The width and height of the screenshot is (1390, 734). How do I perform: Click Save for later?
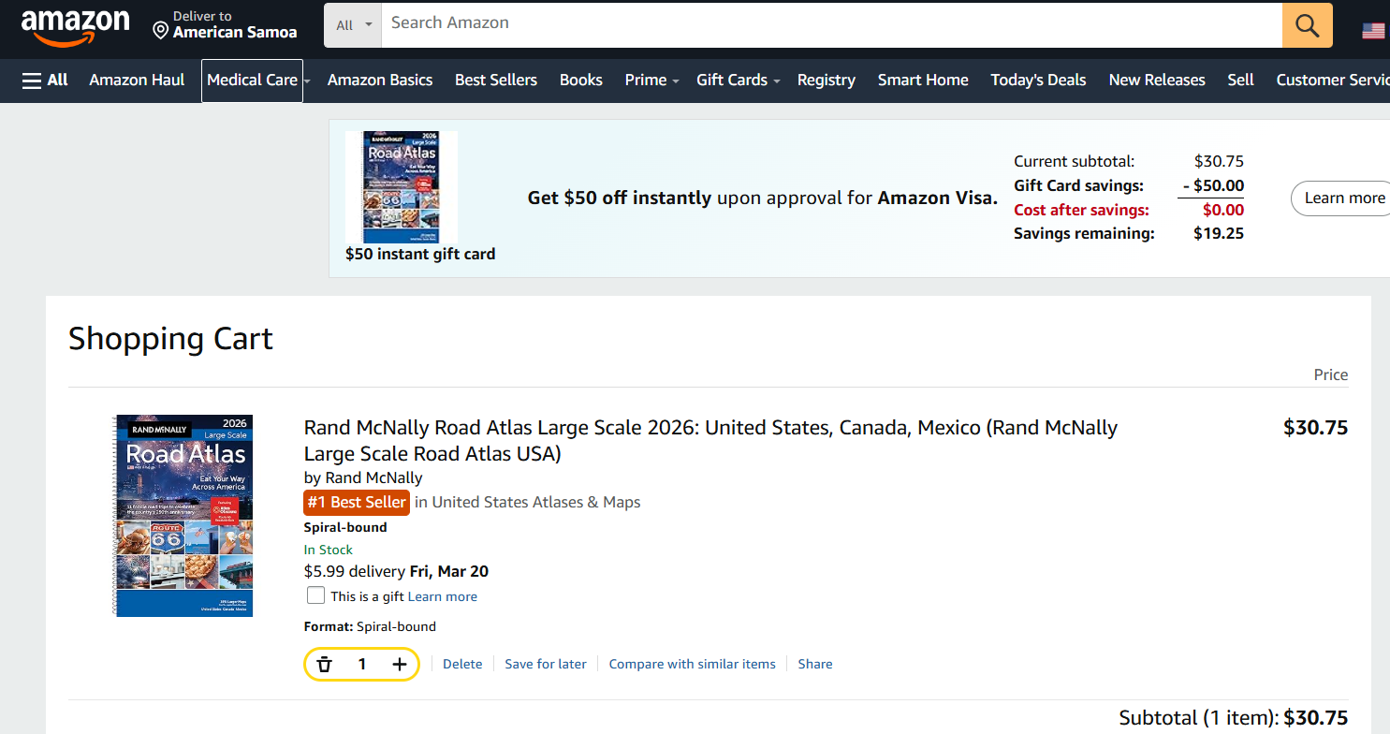point(545,664)
